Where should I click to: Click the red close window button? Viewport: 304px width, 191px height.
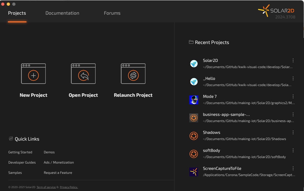pyautogui.click(x=3, y=4)
